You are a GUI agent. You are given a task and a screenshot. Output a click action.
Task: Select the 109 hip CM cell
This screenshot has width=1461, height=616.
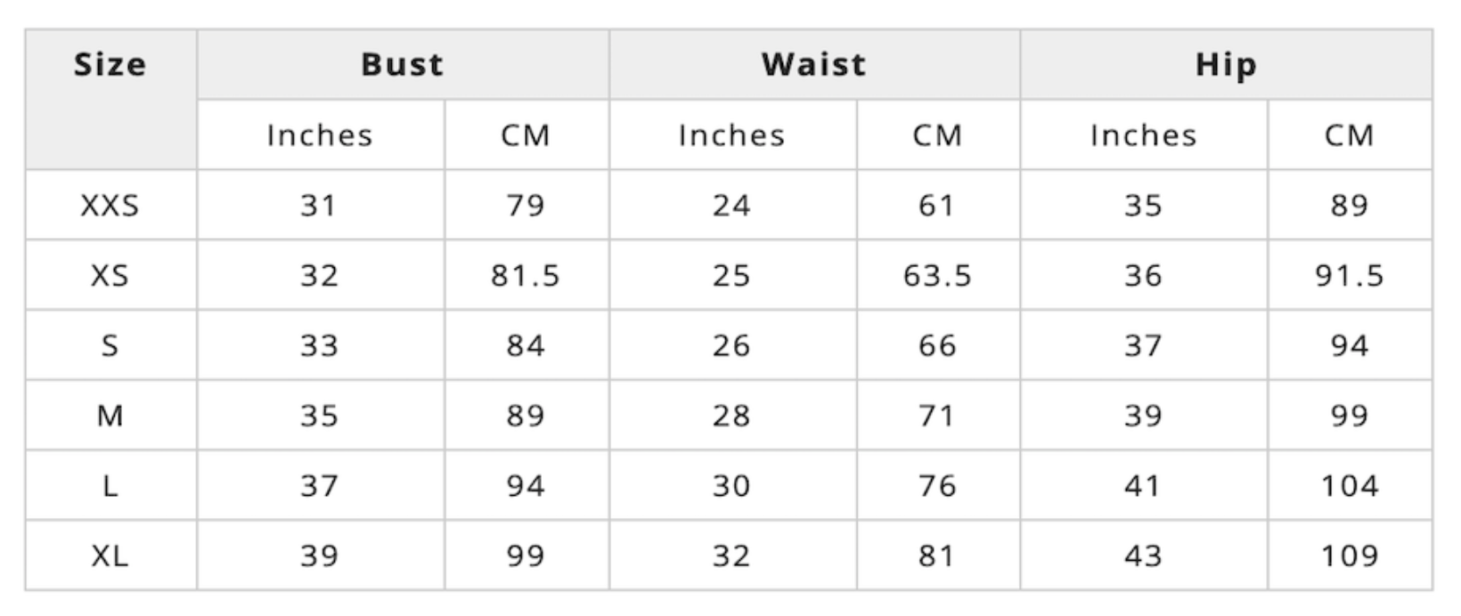[1350, 556]
